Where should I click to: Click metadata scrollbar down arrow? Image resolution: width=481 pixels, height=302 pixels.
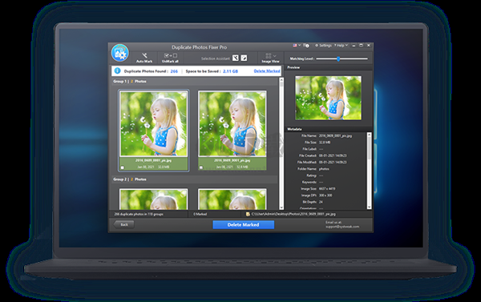pos(370,207)
